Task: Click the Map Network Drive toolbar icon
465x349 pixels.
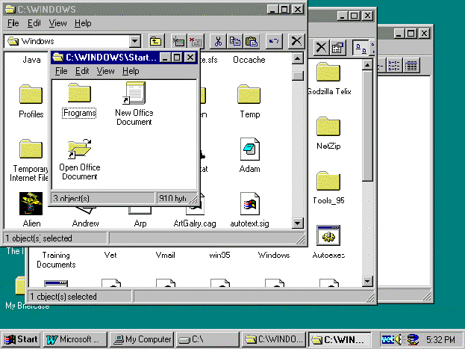Action: pos(178,41)
